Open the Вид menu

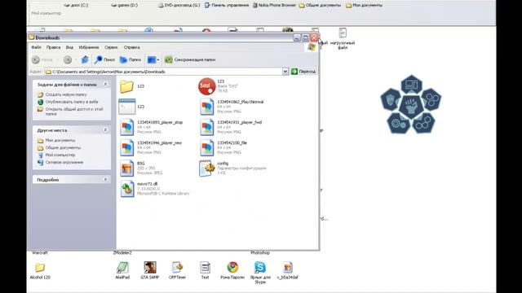[x=69, y=47]
